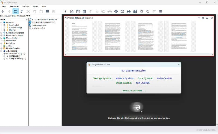Image resolution: width=218 pixels, height=134 pixels.
Task: Click the trash delete icon in toolbar
Action: point(84,11)
